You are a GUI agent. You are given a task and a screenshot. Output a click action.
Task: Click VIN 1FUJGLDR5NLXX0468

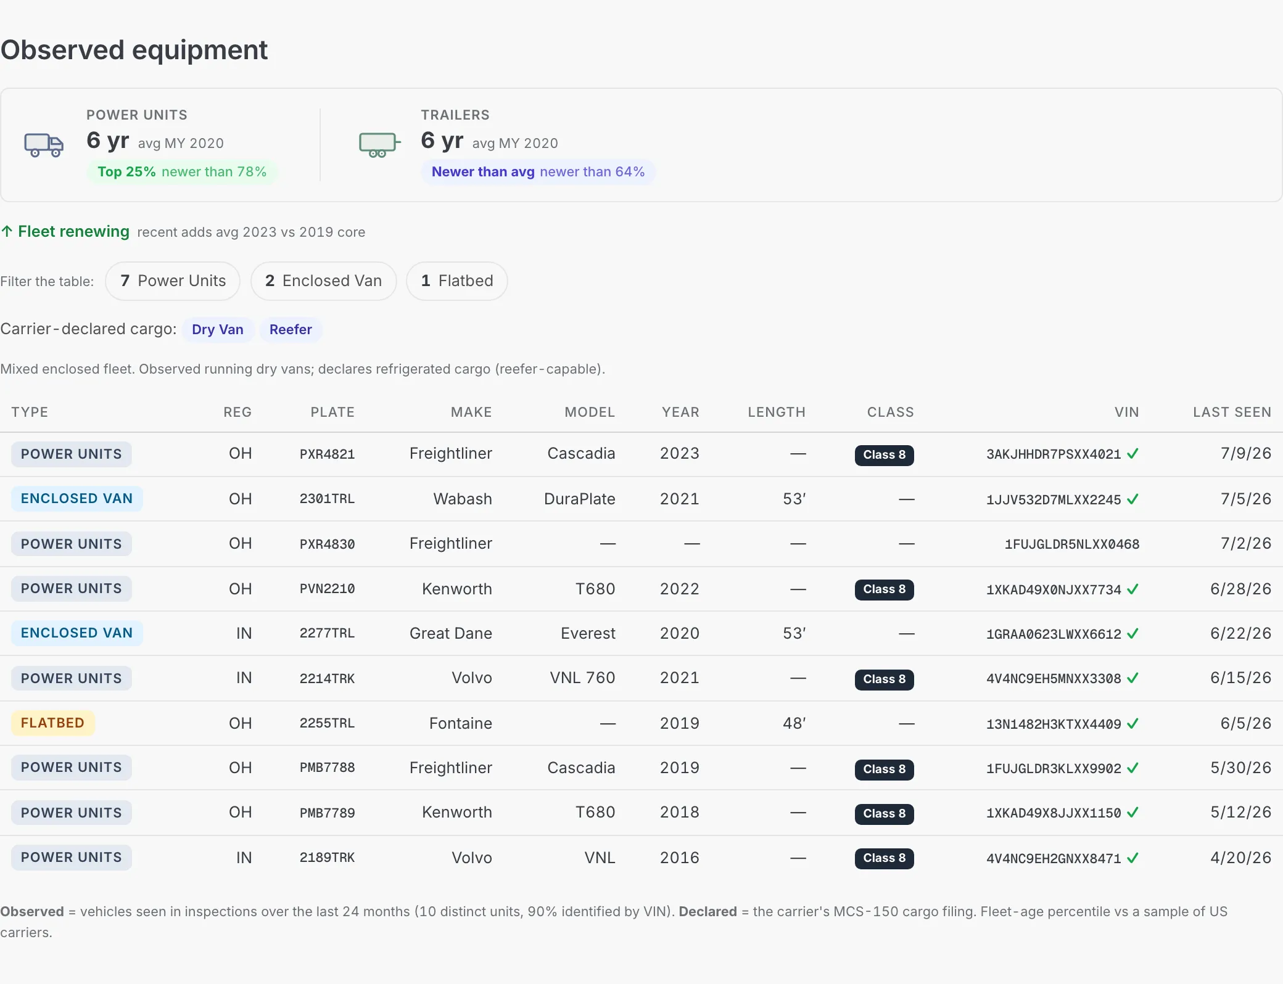pyautogui.click(x=1072, y=544)
